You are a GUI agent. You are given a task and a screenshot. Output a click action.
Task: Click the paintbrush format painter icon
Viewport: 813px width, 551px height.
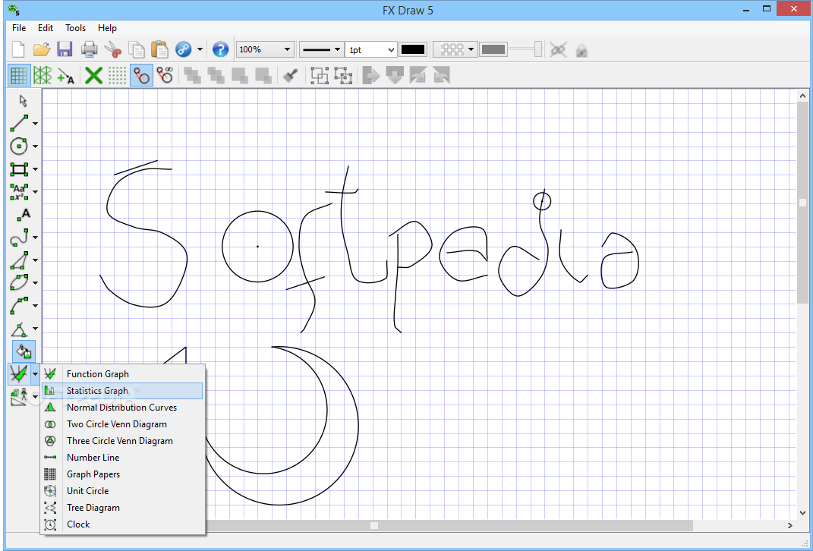290,76
